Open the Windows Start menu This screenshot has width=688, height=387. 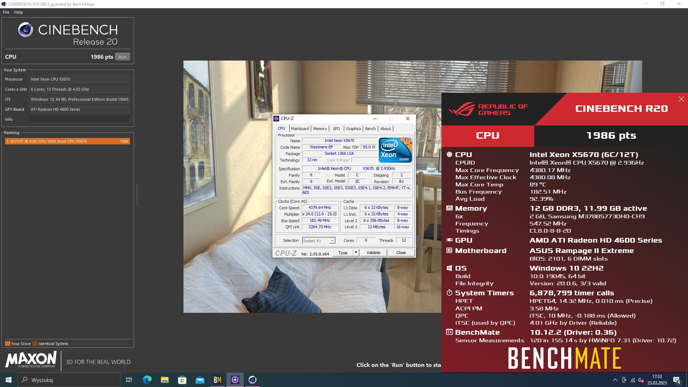pos(9,380)
